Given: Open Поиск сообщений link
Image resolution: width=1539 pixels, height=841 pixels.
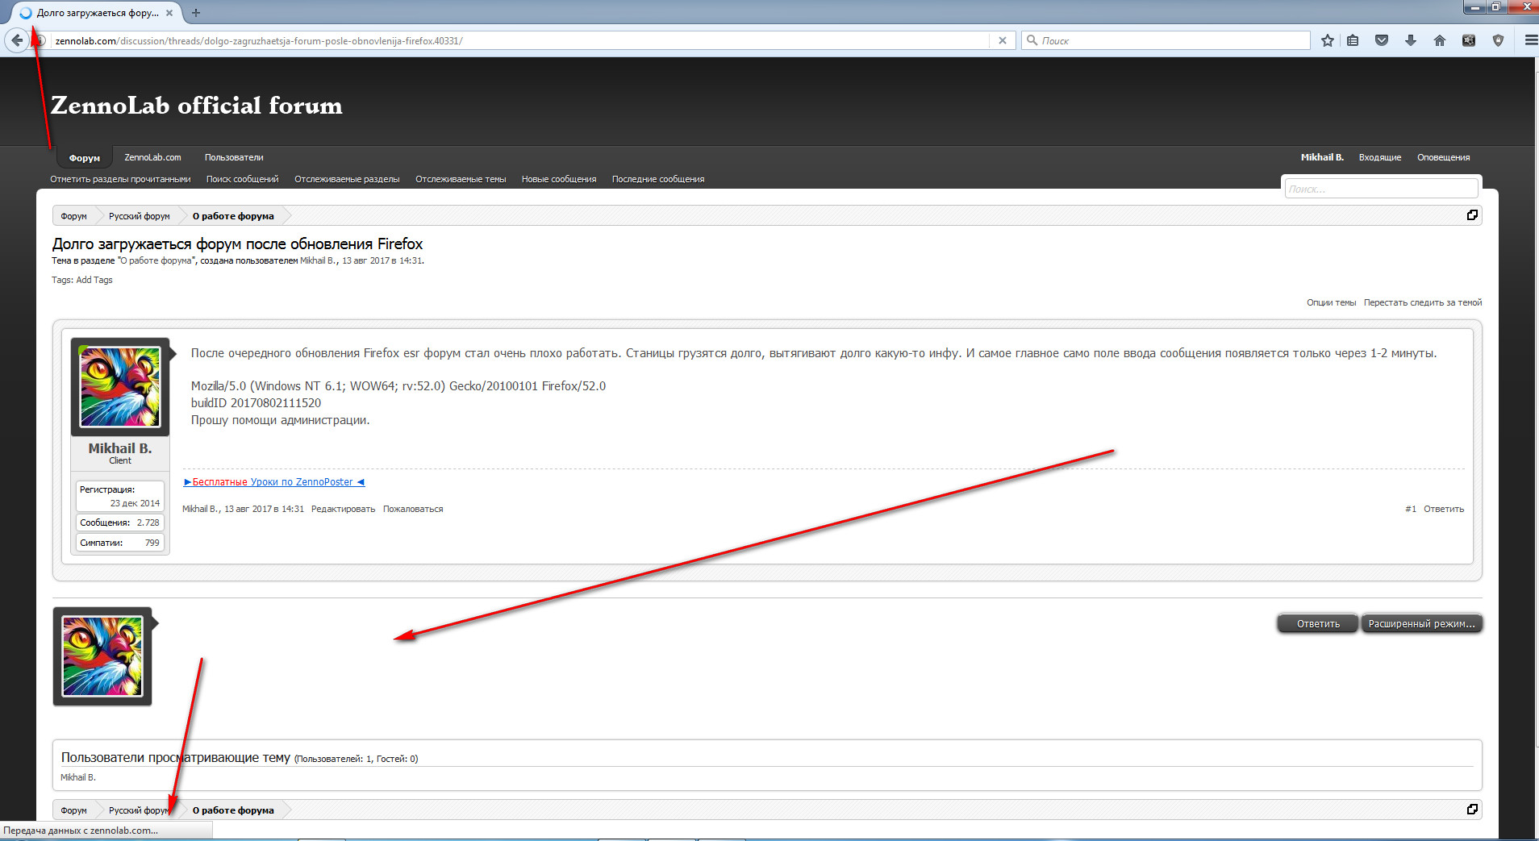Looking at the screenshot, I should tap(242, 179).
